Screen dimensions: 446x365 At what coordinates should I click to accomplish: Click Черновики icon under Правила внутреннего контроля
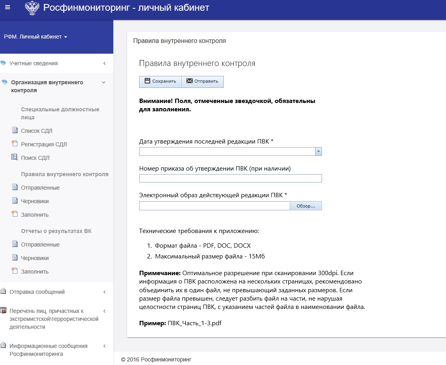pos(15,200)
